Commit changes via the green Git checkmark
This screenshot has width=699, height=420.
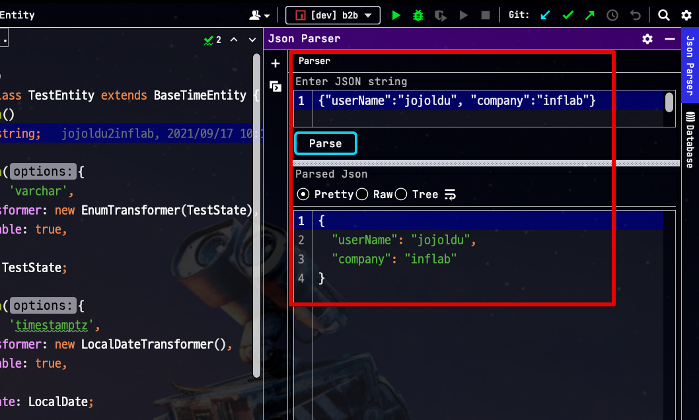pos(567,15)
